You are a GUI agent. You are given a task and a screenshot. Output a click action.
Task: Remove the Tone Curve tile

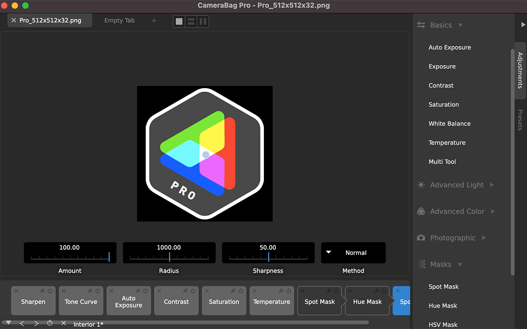64,291
